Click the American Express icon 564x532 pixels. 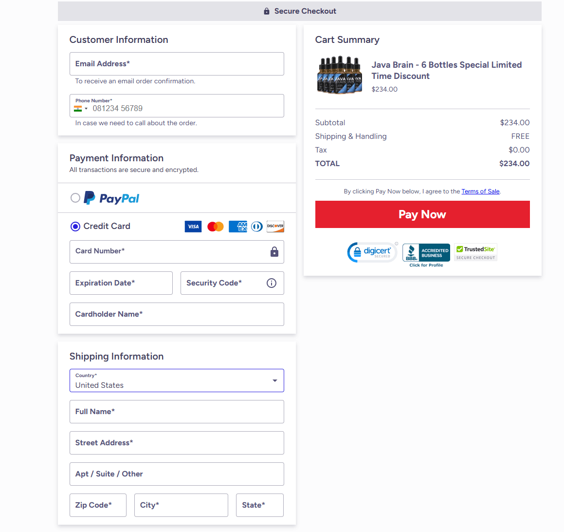(x=238, y=226)
